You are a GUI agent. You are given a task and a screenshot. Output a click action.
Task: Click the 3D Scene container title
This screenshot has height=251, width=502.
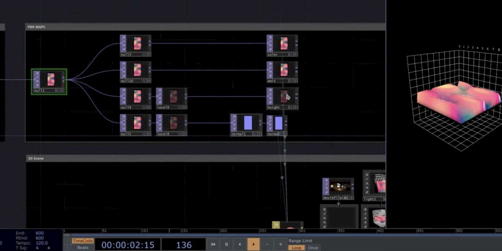pos(36,159)
